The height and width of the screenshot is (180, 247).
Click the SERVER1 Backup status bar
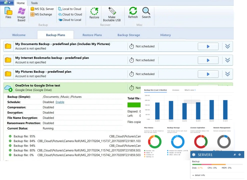tap(217, 165)
